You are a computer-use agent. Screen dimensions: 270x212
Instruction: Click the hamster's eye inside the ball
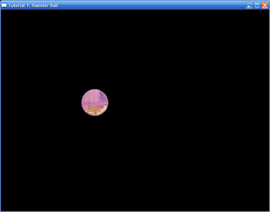coord(102,107)
